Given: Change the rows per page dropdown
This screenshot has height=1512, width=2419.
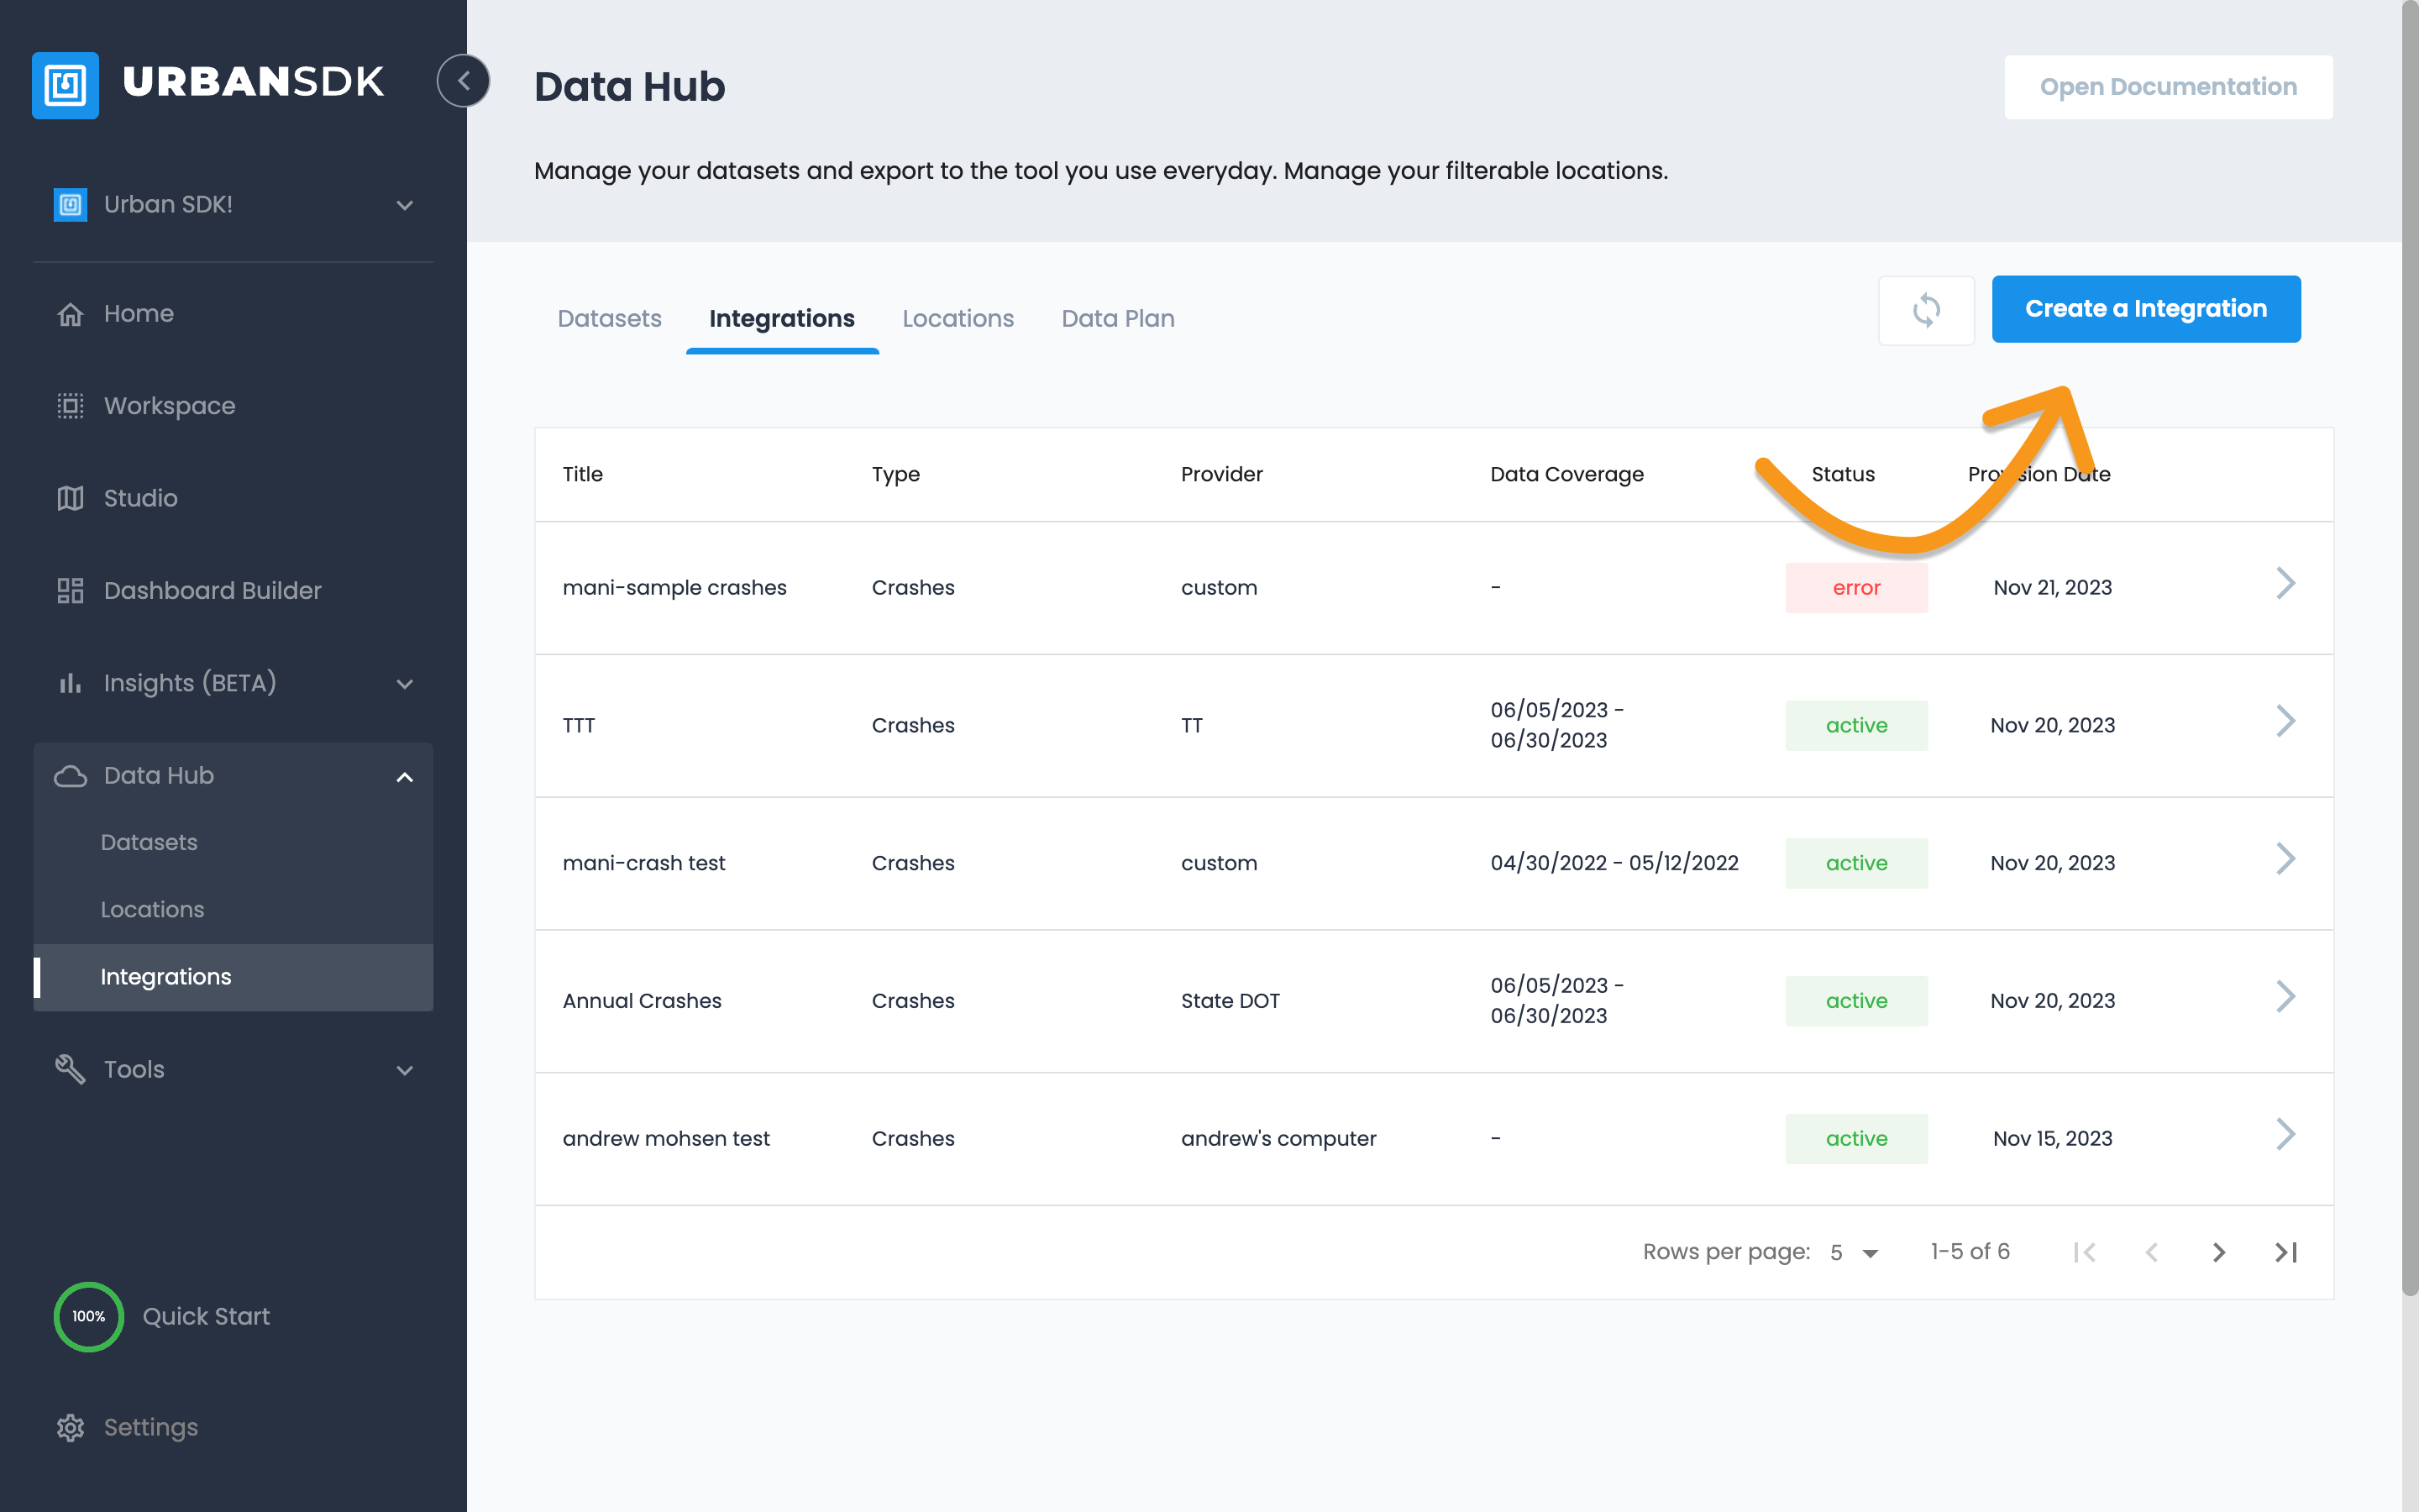Looking at the screenshot, I should click(x=1855, y=1253).
